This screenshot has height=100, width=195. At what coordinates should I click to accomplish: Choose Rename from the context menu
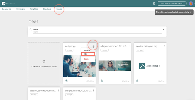[x=87, y=50]
